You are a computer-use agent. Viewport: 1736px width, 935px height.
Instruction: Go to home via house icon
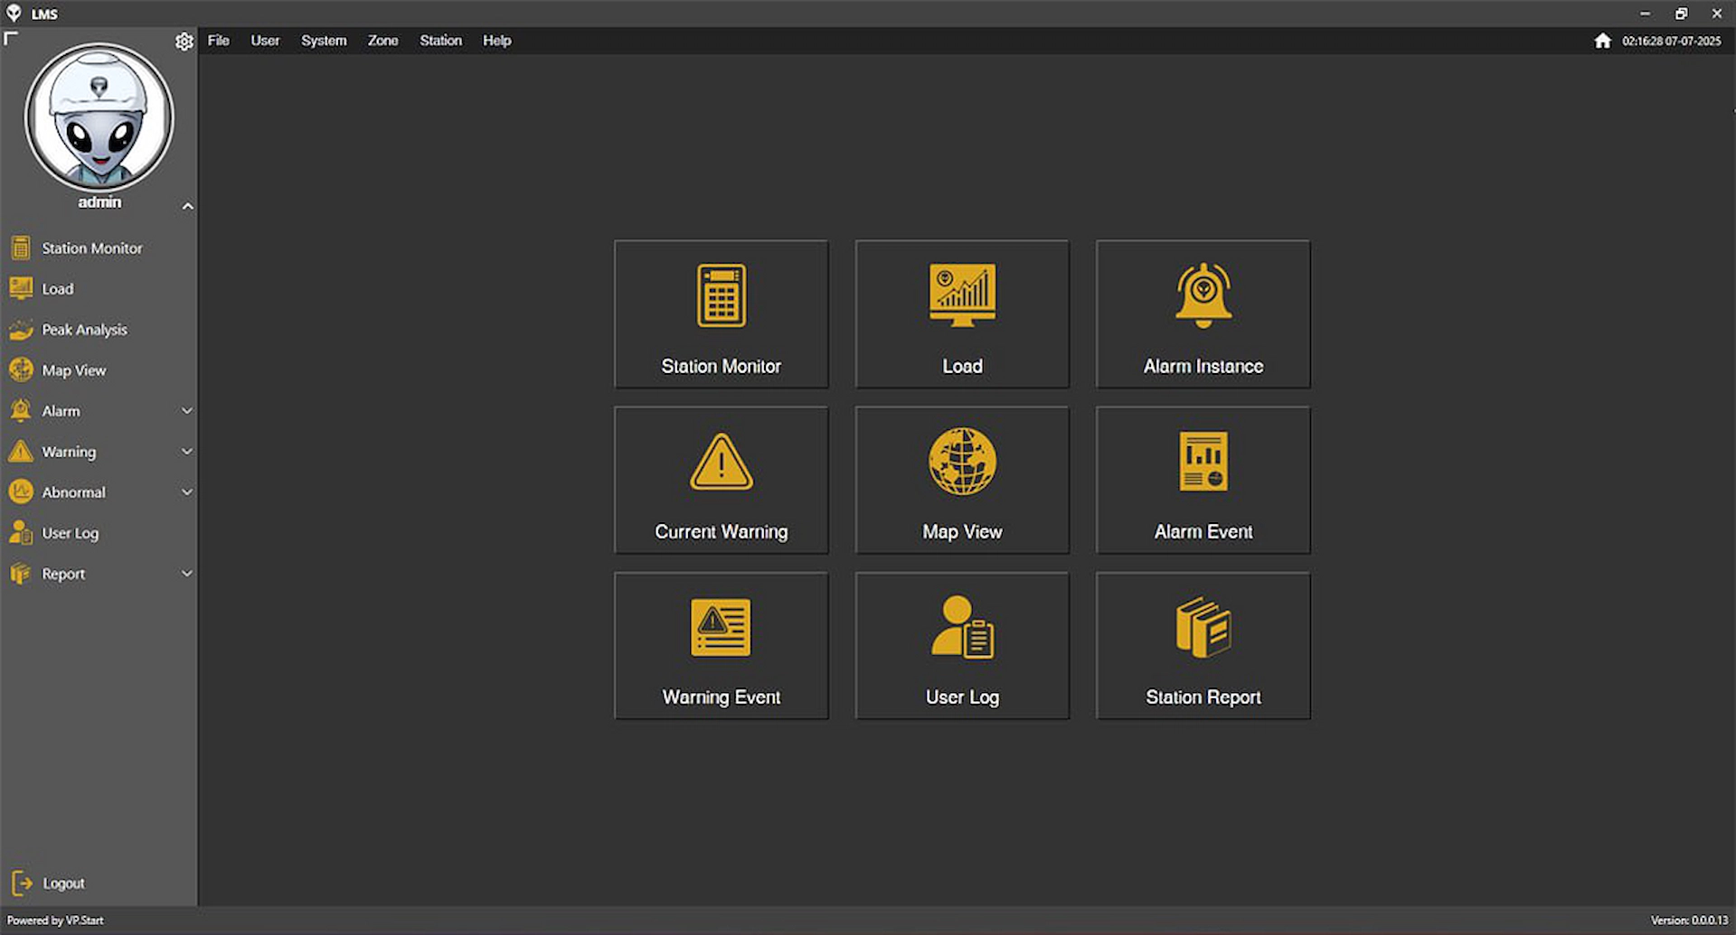coord(1602,41)
